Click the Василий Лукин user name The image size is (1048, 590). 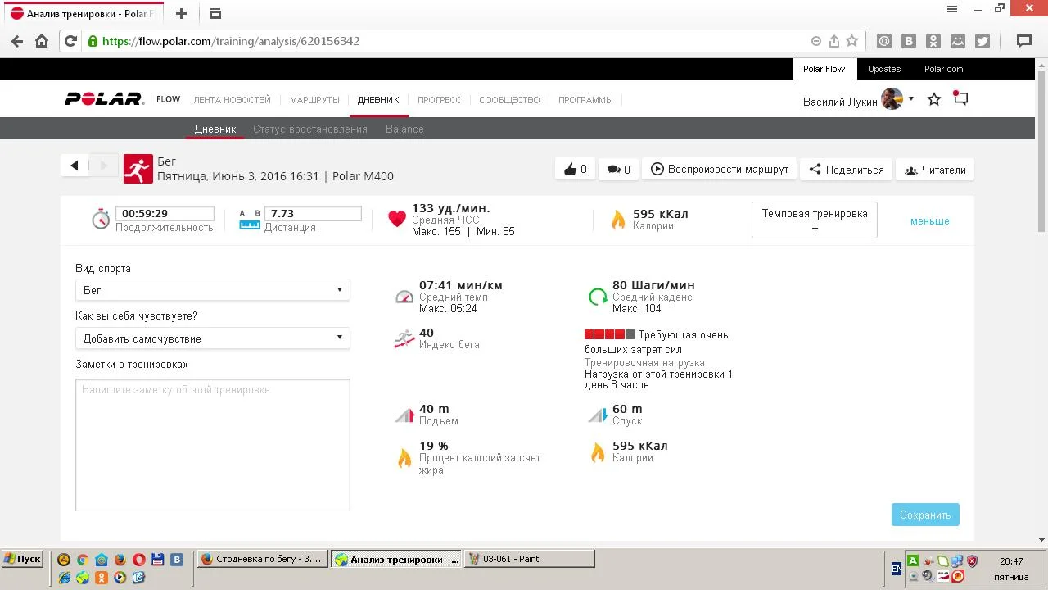(840, 102)
